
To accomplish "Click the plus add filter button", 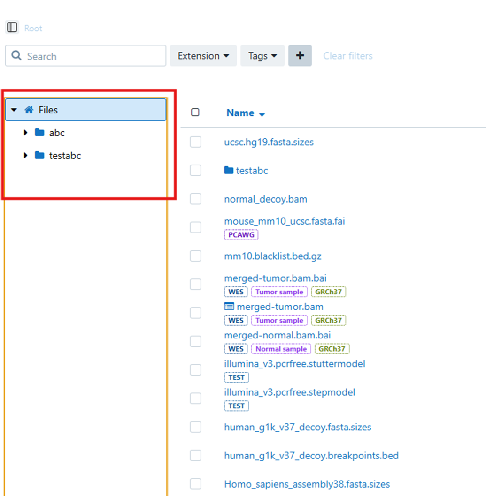I will pos(300,56).
